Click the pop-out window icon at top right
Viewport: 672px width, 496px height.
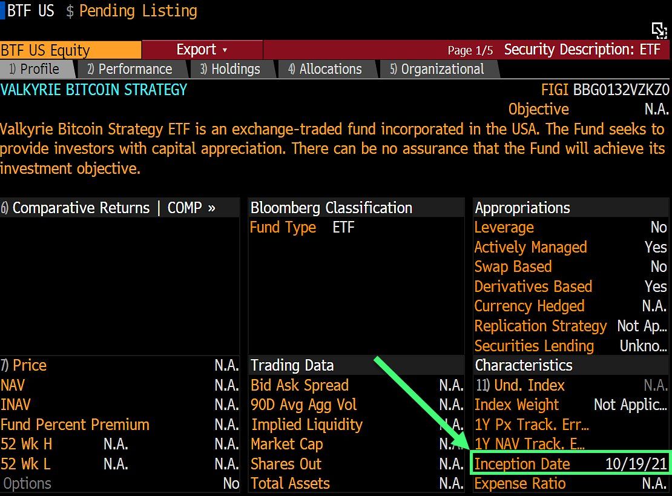point(659,30)
